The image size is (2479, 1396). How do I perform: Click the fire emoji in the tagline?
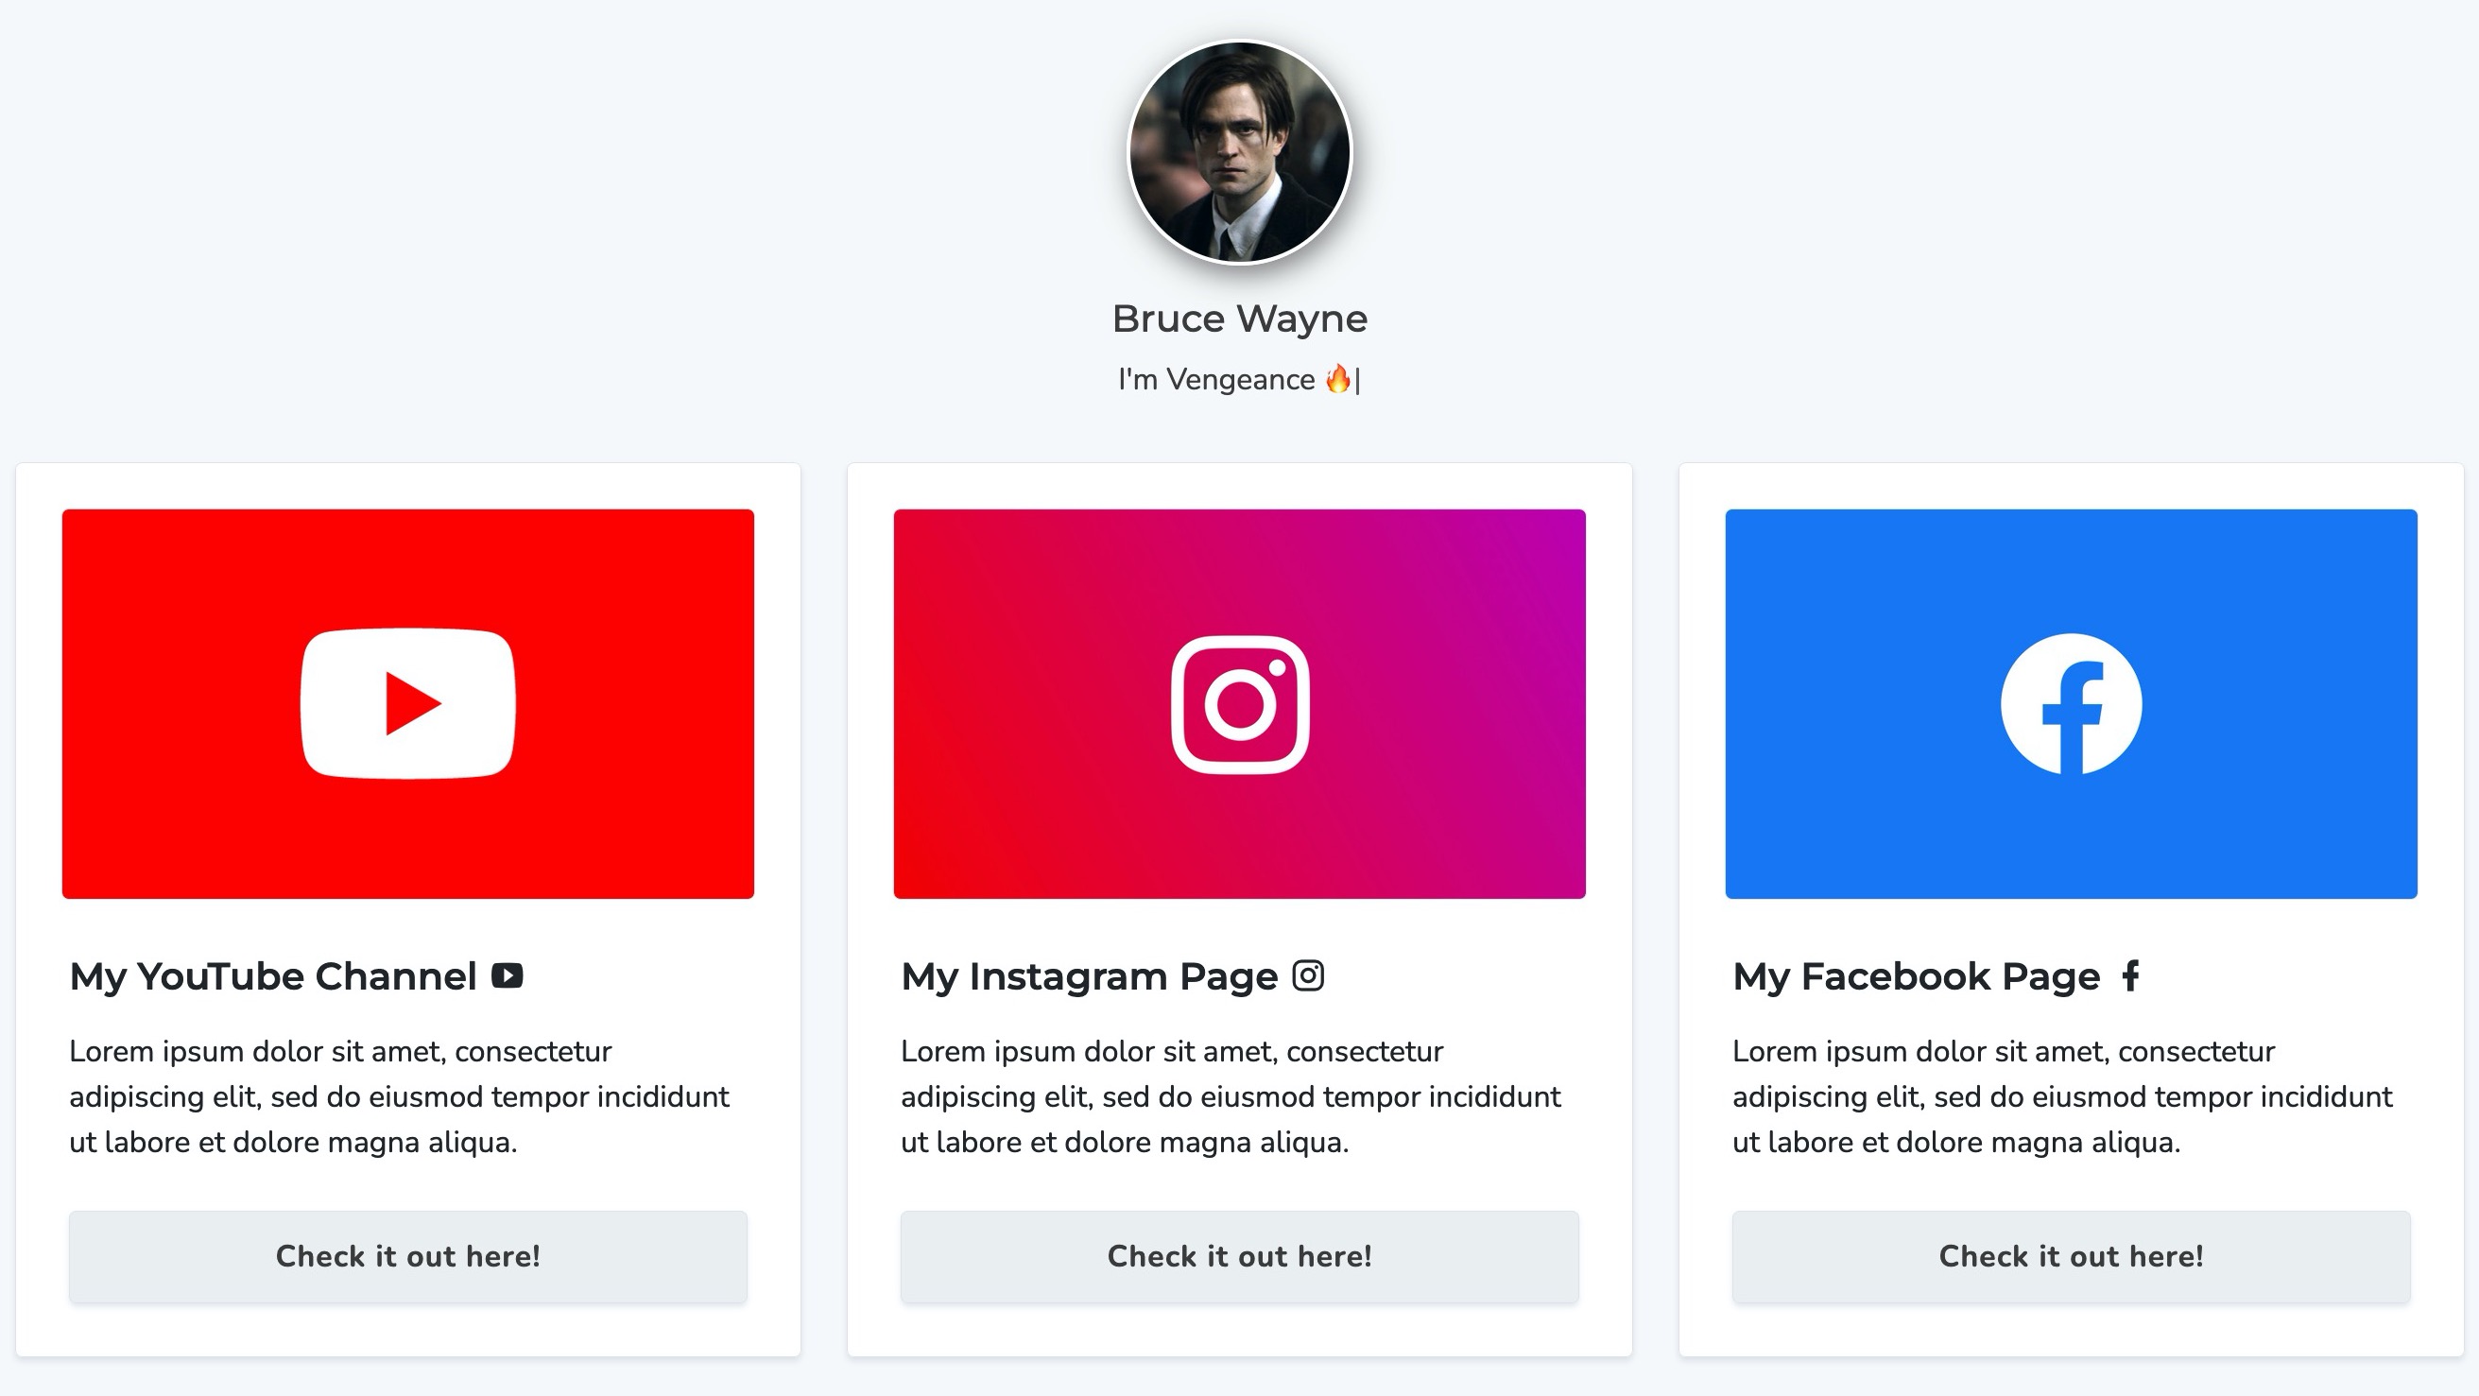(1337, 379)
